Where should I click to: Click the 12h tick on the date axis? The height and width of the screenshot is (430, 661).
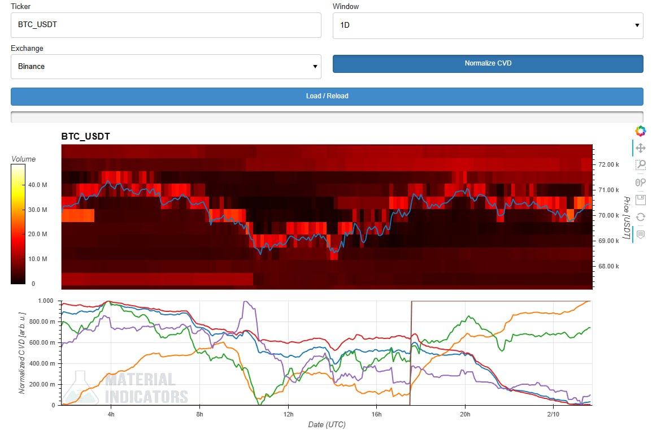pos(288,414)
